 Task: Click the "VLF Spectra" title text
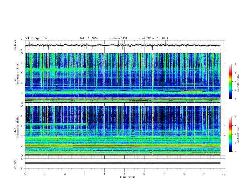click(x=36, y=38)
